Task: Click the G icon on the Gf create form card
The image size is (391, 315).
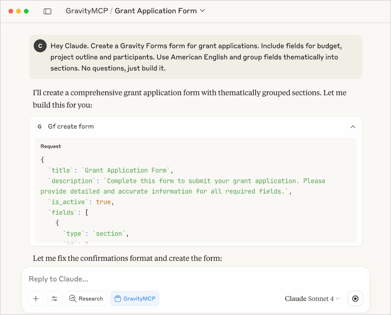Action: [40, 126]
